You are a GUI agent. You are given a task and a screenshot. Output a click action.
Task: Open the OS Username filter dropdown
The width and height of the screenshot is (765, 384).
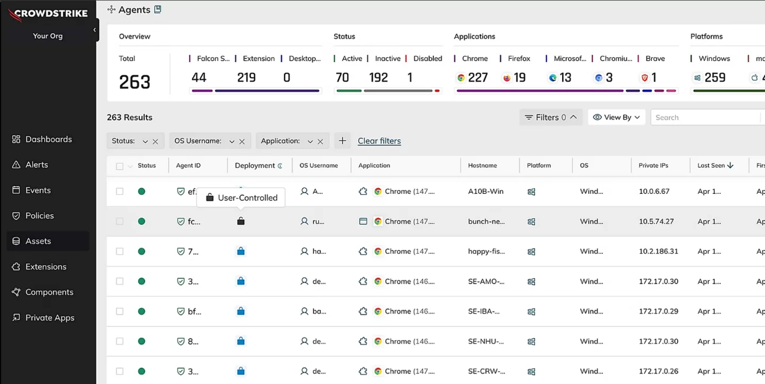232,141
